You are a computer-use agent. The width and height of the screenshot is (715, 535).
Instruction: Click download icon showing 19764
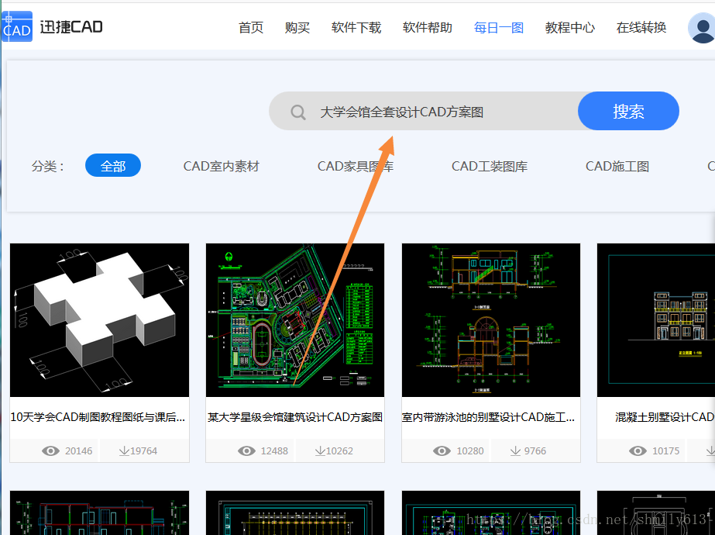(x=124, y=451)
